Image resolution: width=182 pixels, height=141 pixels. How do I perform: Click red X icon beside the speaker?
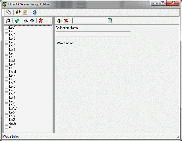pos(66,21)
